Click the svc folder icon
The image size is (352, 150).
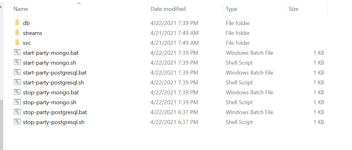[x=17, y=43]
